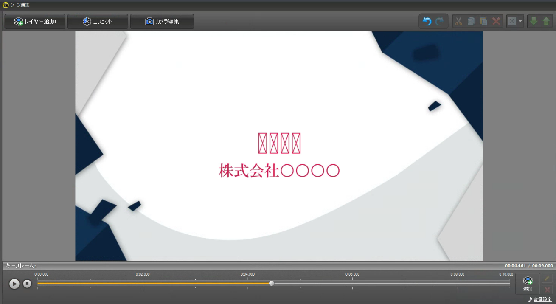This screenshot has height=304, width=556.
Task: Redo the undone action
Action: click(440, 21)
